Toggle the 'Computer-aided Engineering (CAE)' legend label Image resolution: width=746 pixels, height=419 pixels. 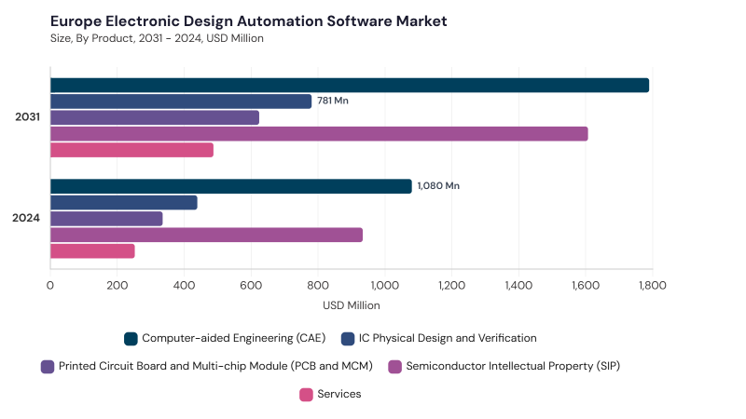tap(234, 338)
